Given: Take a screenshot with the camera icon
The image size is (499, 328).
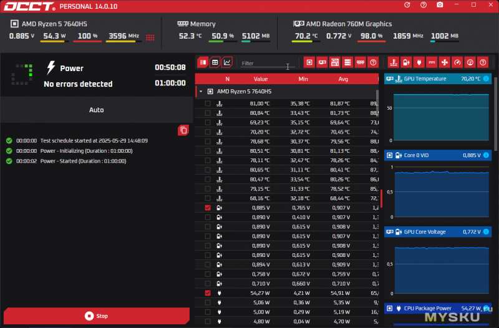Looking at the screenshot, I should point(440,5).
